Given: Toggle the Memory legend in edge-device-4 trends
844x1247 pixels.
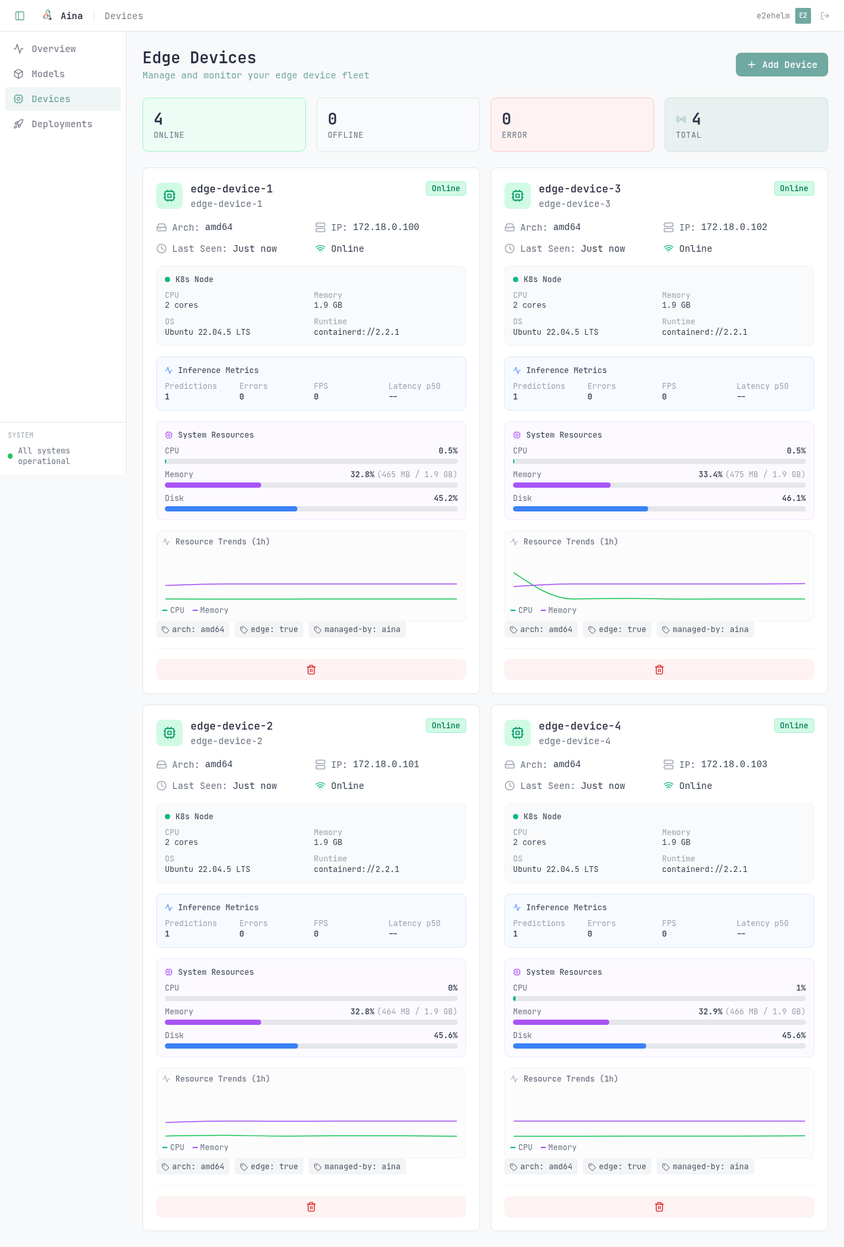Looking at the screenshot, I should (558, 1147).
